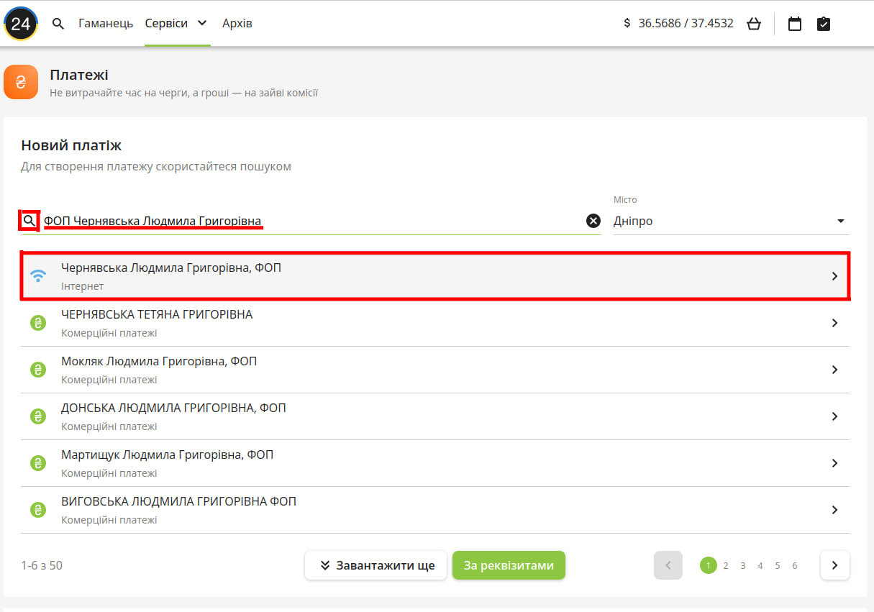The width and height of the screenshot is (874, 612).
Task: Open the clipboard tasks icon
Action: [x=824, y=24]
